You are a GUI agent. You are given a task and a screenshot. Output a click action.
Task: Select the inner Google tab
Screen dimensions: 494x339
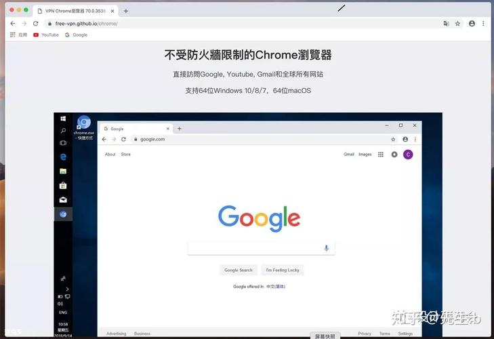[136, 129]
